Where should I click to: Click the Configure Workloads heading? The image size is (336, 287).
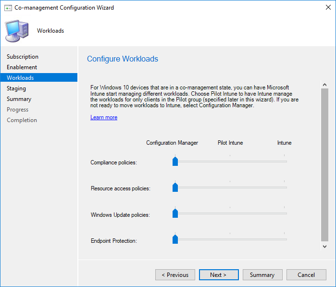123,59
